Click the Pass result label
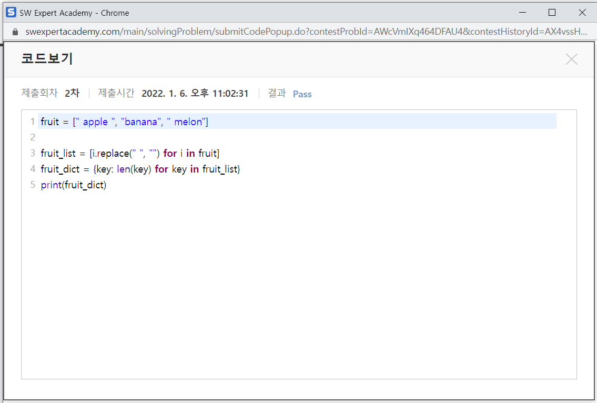This screenshot has width=597, height=403. coord(302,94)
